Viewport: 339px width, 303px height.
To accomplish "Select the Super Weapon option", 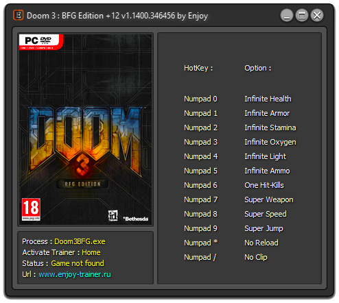I will click(x=269, y=199).
